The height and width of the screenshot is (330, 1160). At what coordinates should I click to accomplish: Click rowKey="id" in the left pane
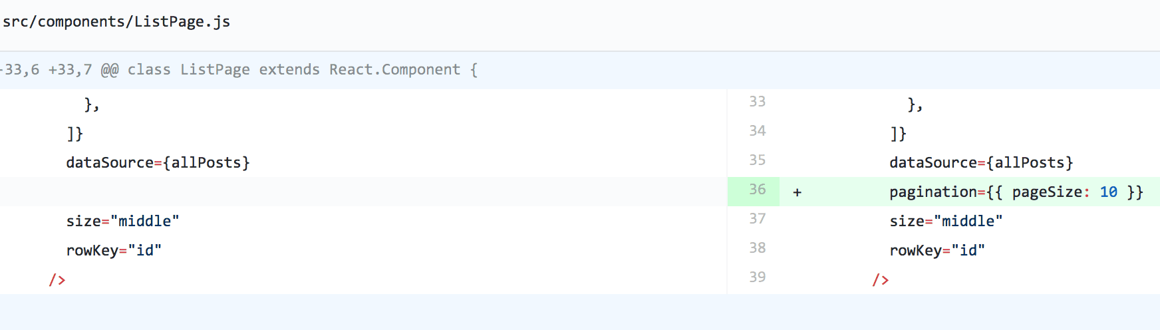(x=114, y=251)
